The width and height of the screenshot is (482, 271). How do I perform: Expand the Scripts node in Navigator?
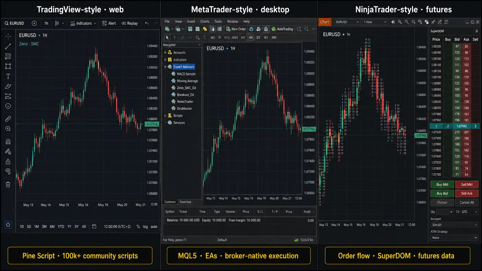coord(165,116)
